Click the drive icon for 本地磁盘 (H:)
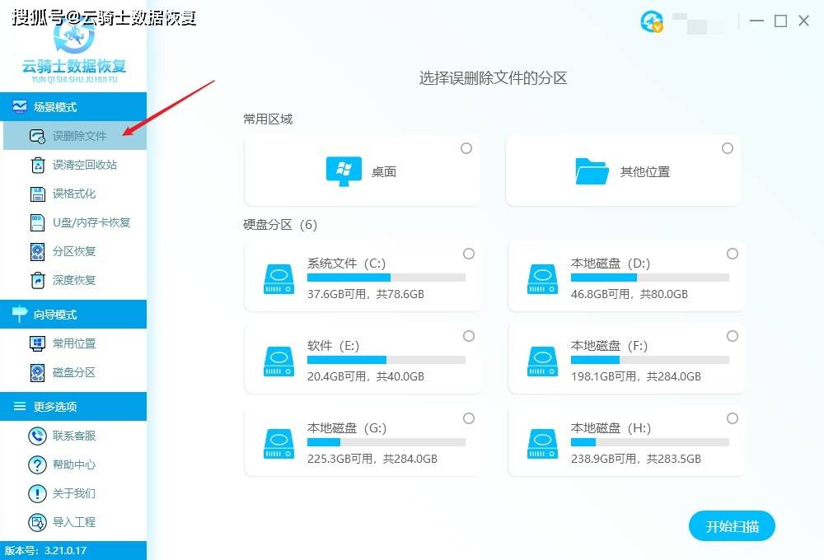Screen dimensions: 824x560 click(543, 444)
